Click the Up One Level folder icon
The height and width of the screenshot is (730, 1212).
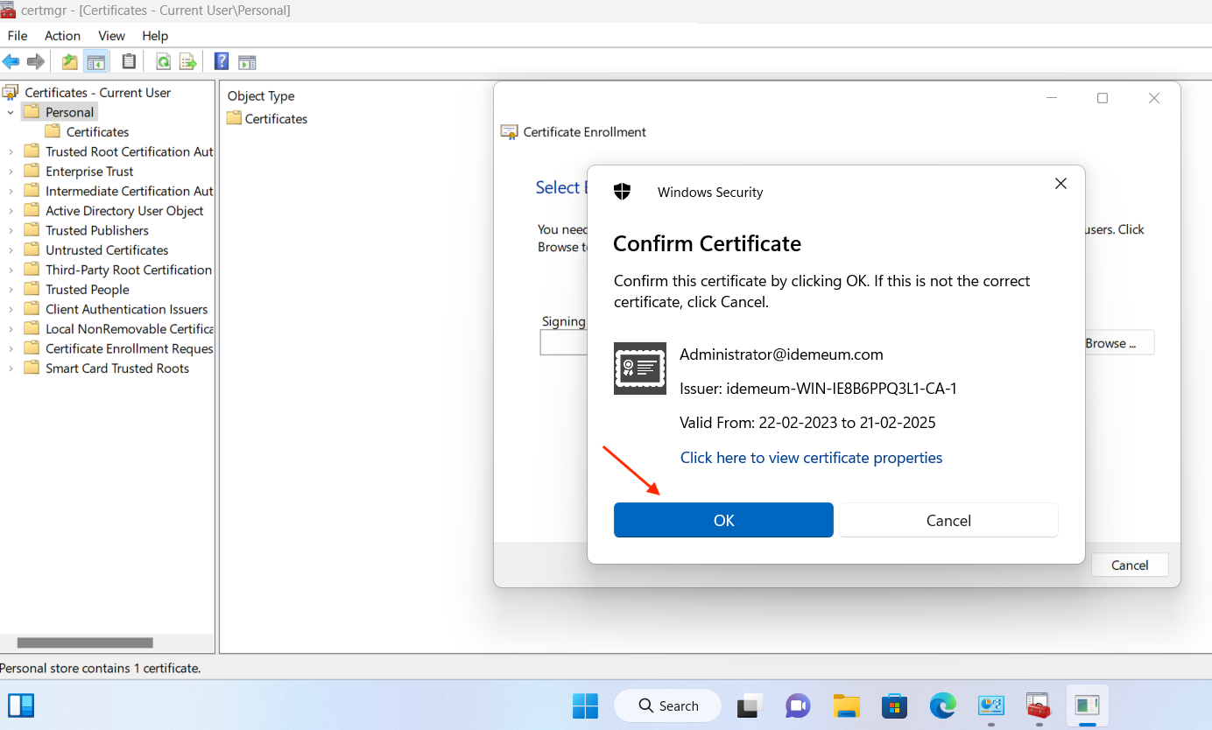pyautogui.click(x=70, y=61)
